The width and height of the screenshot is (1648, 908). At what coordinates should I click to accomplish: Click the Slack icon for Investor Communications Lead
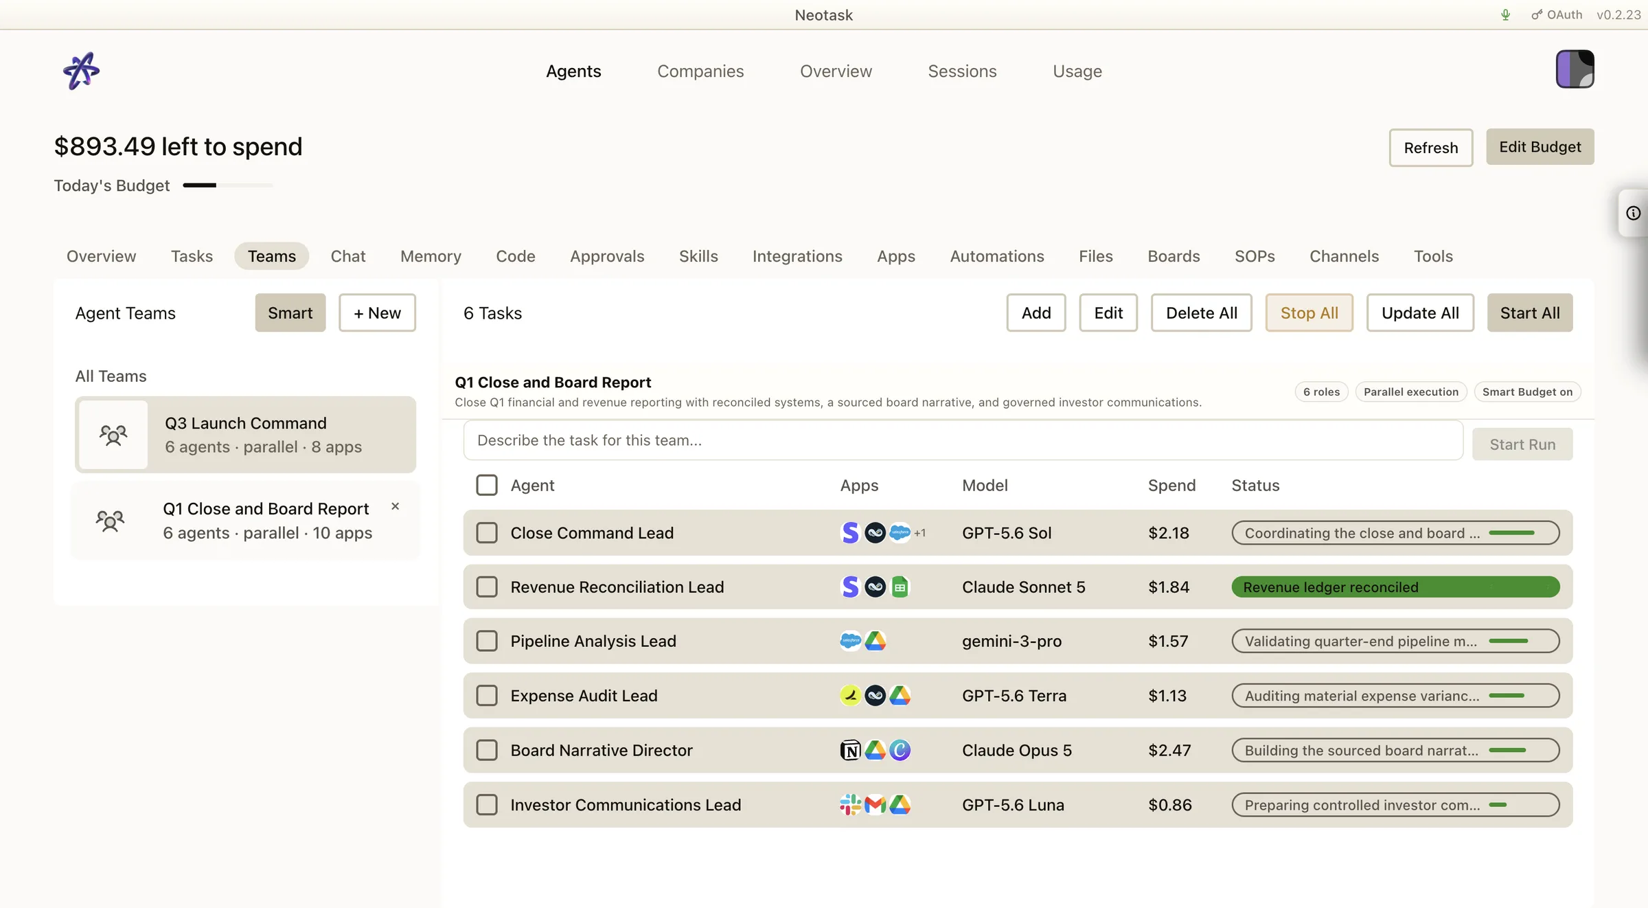(850, 804)
